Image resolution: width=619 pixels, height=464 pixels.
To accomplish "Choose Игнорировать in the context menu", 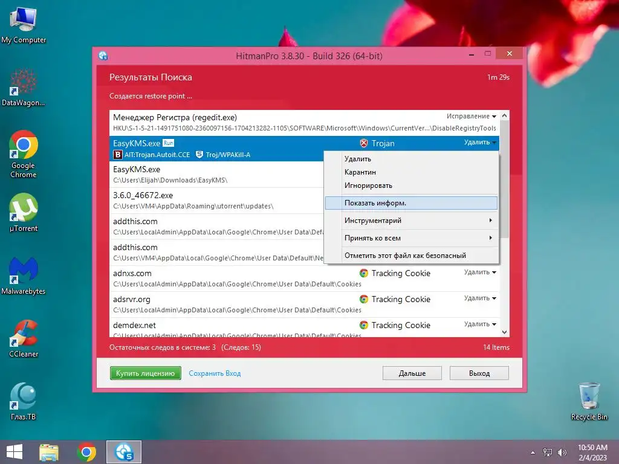I will (411, 185).
